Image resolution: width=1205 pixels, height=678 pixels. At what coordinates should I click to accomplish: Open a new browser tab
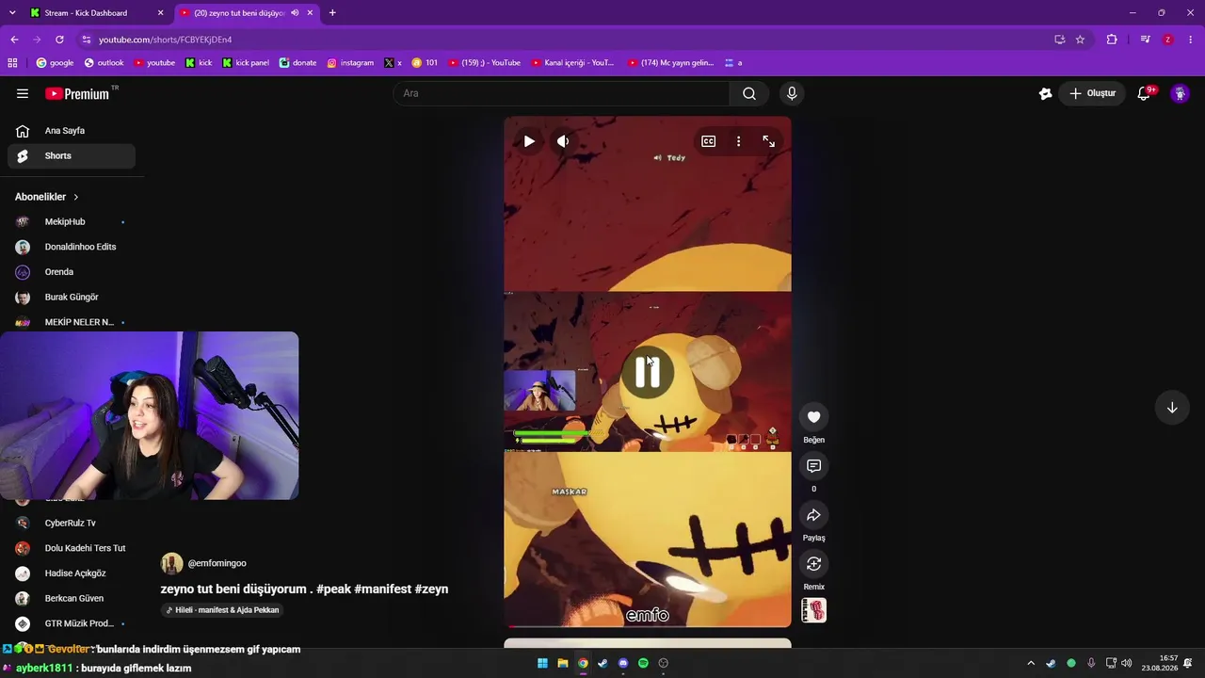(x=332, y=13)
